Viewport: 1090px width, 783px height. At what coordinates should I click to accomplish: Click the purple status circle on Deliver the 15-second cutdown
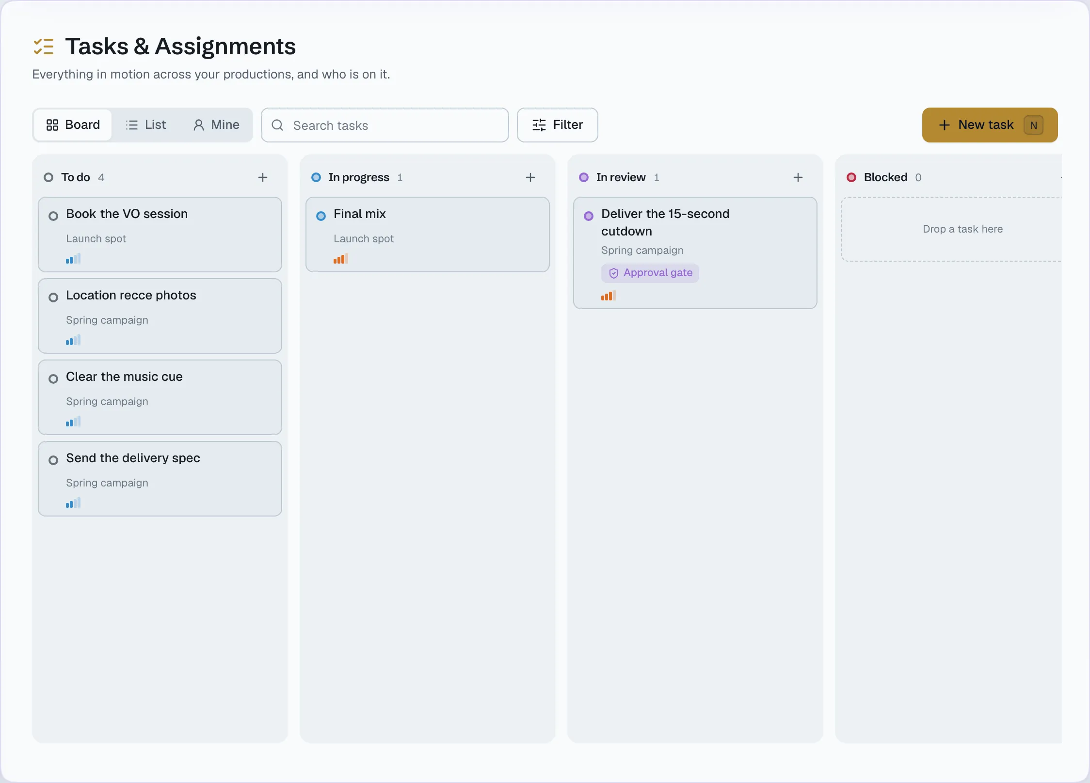589,216
